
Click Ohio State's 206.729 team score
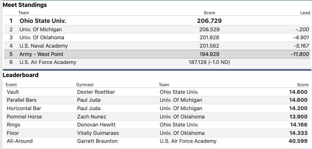coord(209,21)
